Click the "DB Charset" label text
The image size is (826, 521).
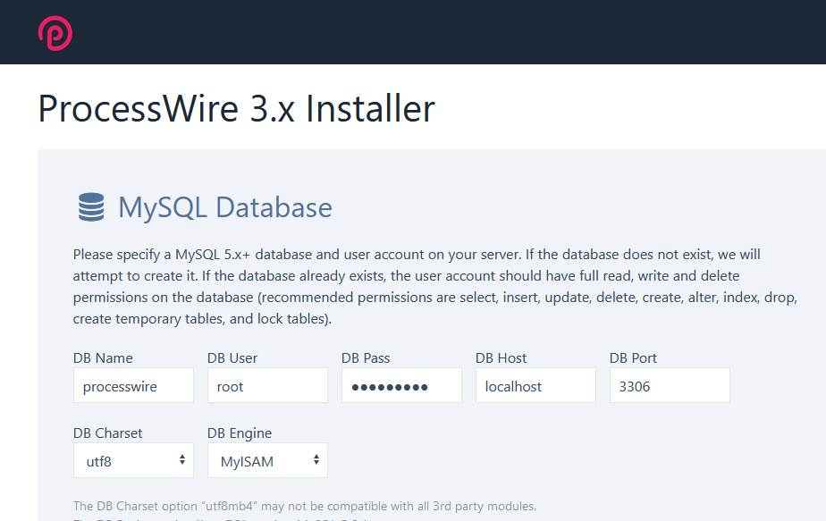[x=108, y=433]
